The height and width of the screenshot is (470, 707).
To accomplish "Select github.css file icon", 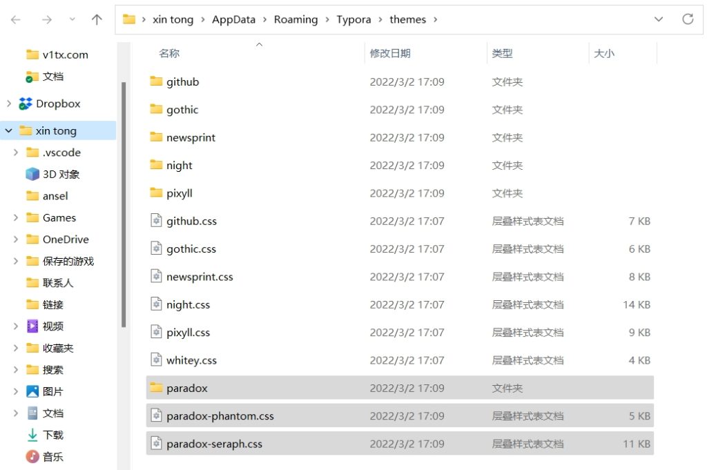I will tap(156, 220).
